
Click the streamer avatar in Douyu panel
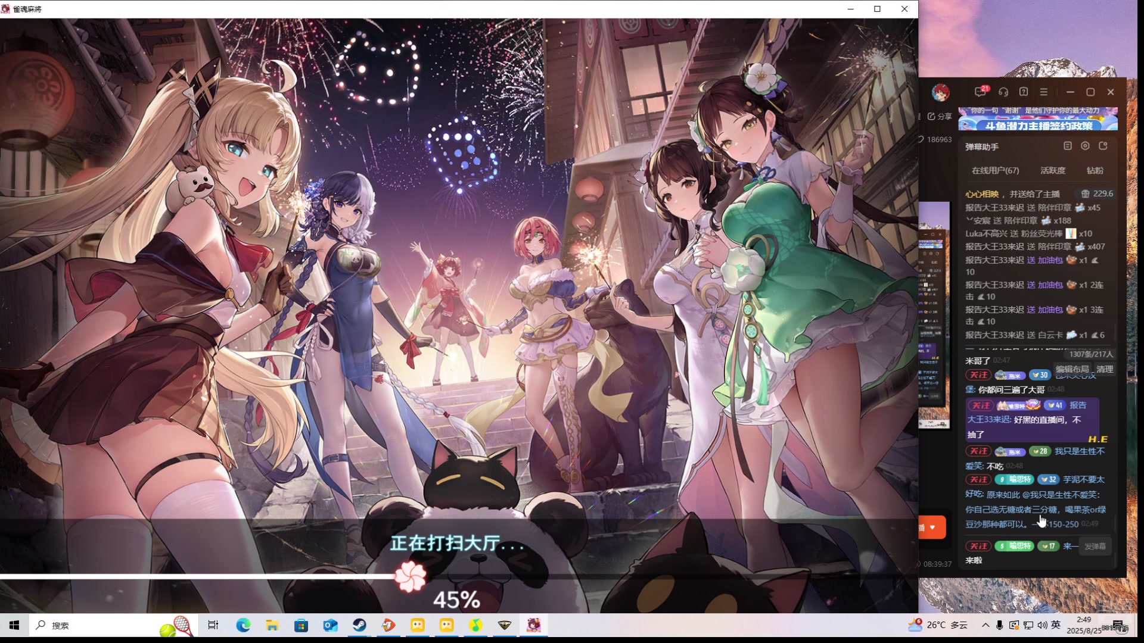[941, 92]
